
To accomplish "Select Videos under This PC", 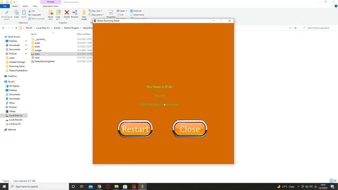I will [x=12, y=111].
